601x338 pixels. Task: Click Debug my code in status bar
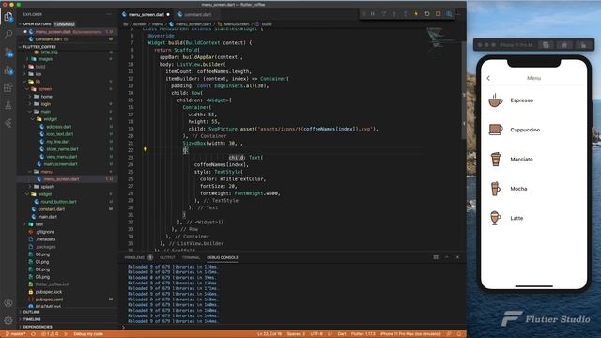point(87,334)
